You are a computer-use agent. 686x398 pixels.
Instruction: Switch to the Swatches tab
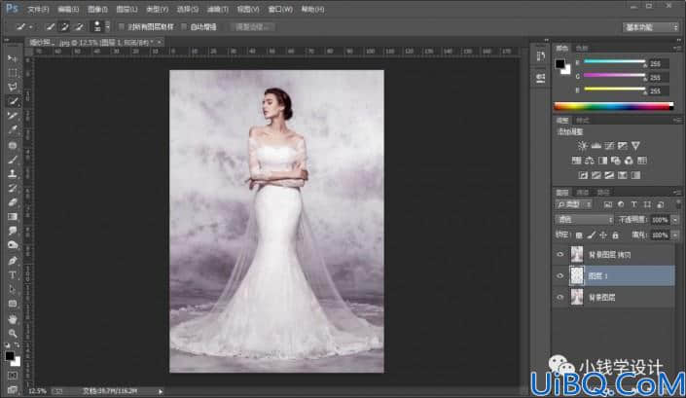[582, 48]
